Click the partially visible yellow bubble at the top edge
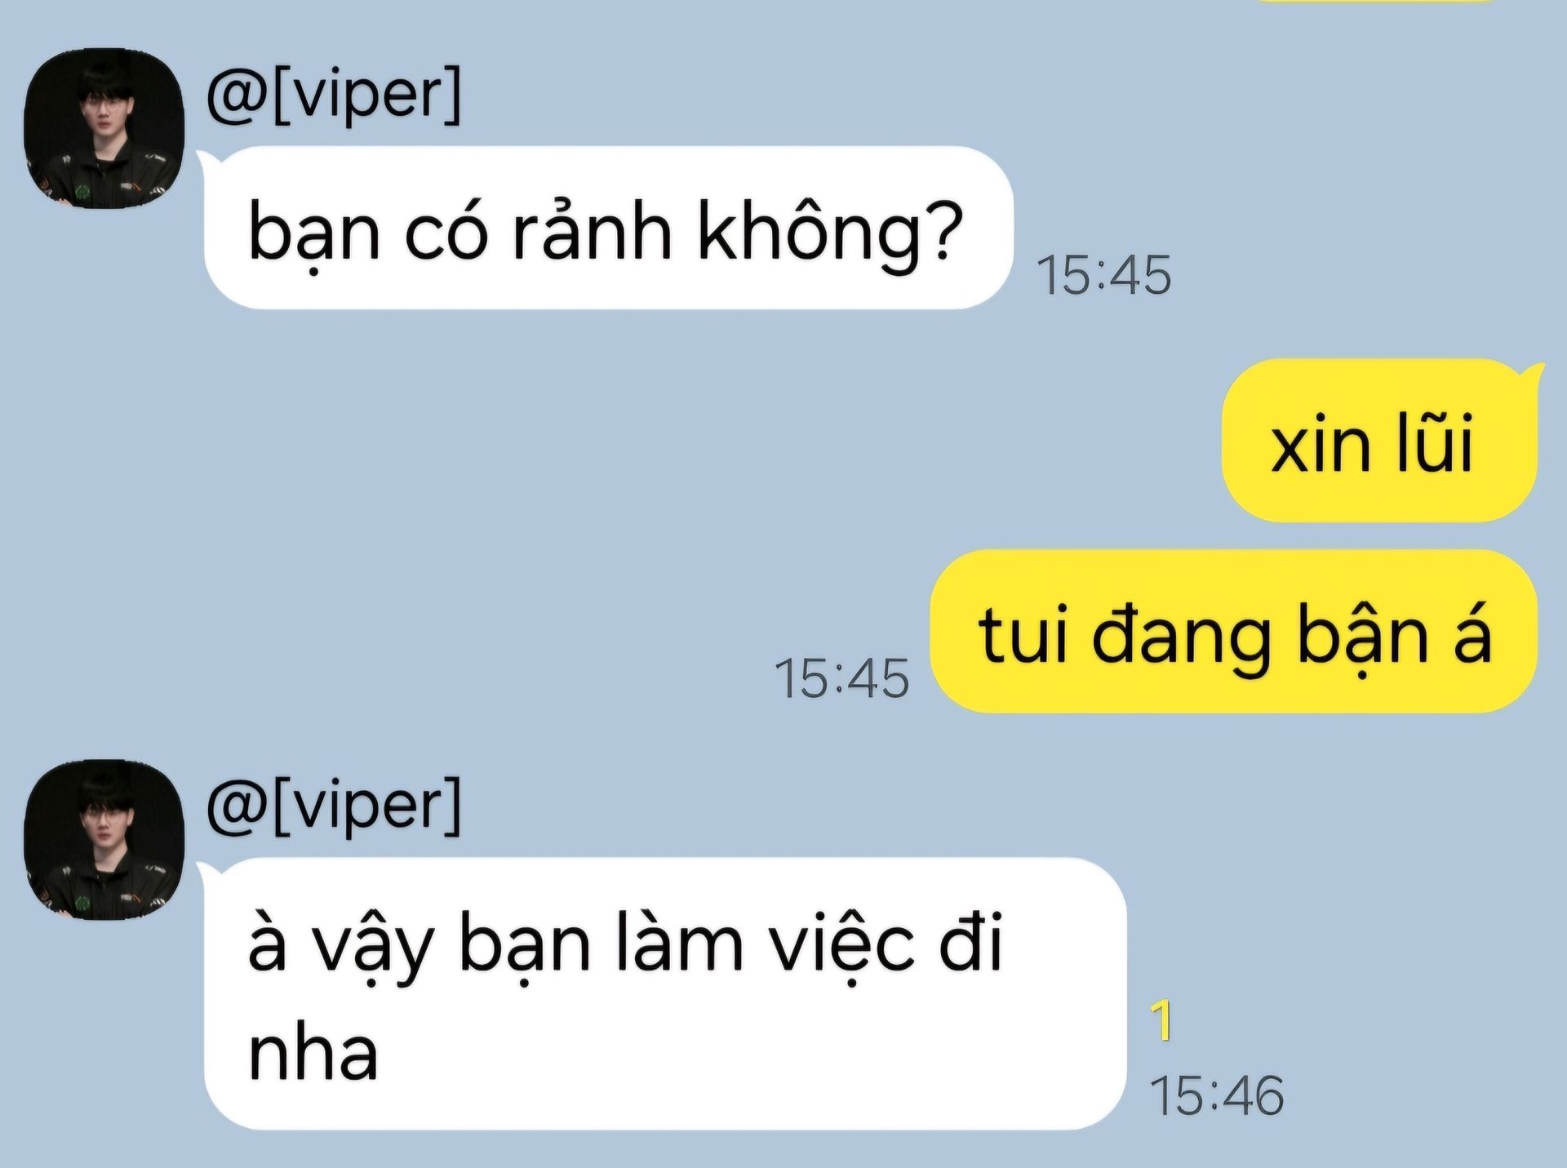1567x1168 pixels. point(1375,2)
